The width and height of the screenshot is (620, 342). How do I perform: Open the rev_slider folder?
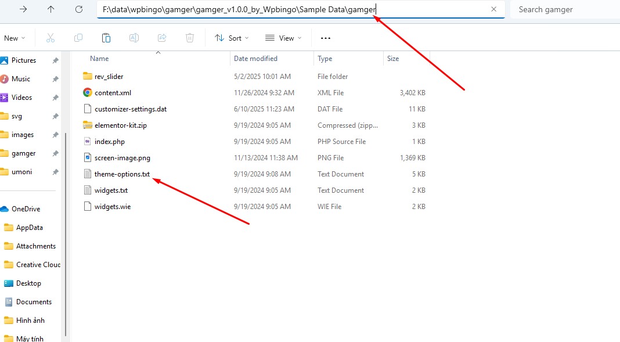(x=109, y=77)
